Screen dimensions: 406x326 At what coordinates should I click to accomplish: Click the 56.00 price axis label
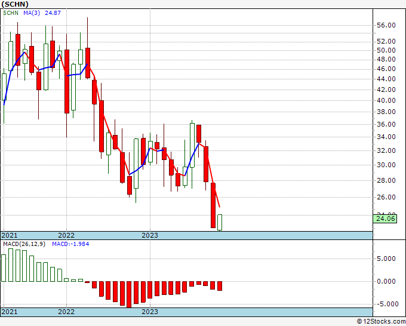pos(386,25)
